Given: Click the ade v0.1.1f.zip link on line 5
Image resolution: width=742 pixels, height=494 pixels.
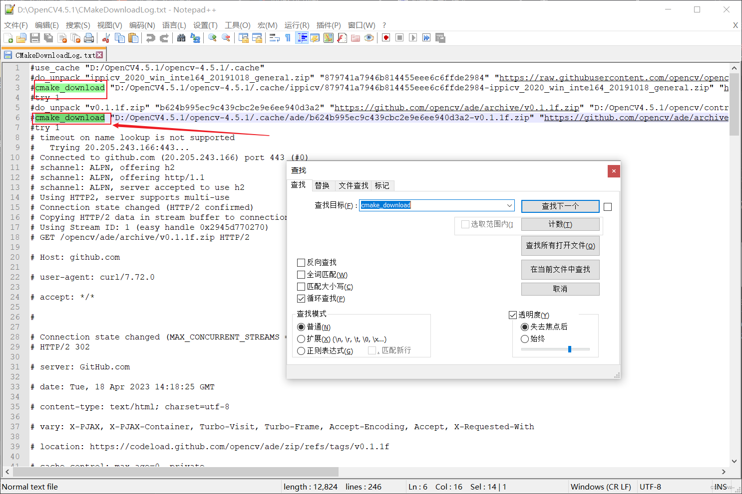Looking at the screenshot, I should (457, 108).
